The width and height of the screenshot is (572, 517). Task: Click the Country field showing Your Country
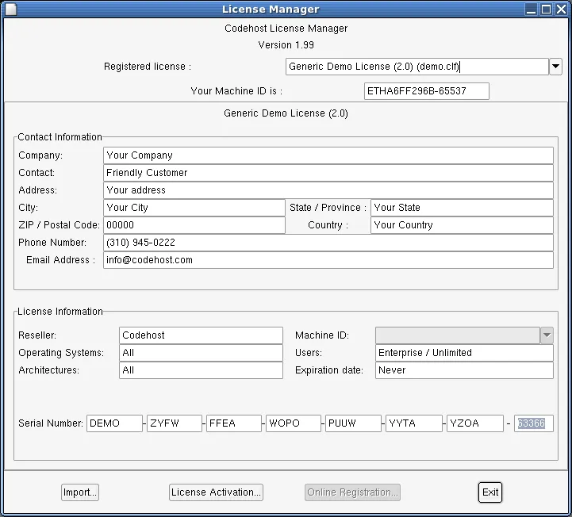(463, 225)
